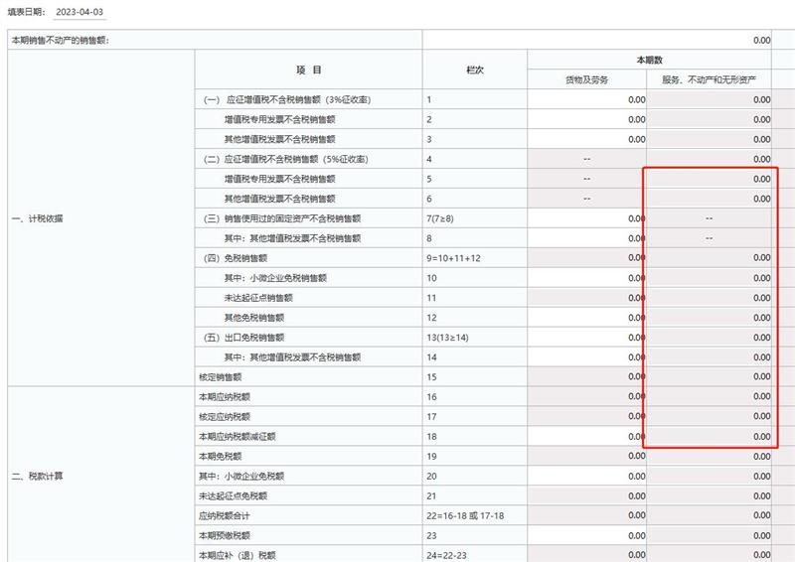Click row 18 本期应纳税额减征额 货物及劳务 cell
Screen dimensions: 795x562
click(x=587, y=436)
